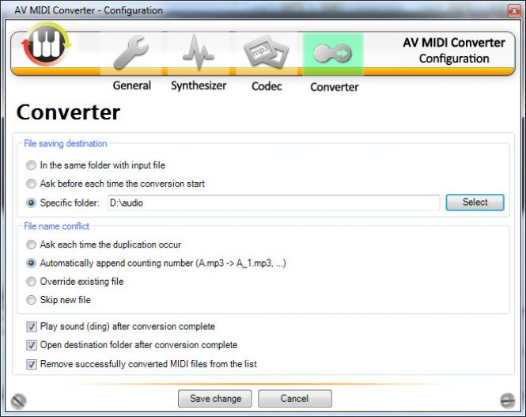Click the Save change button
Viewport: 526px width, 417px height.
[x=215, y=398]
